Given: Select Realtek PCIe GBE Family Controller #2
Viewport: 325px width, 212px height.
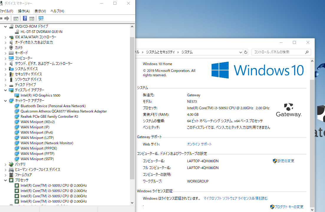Looking at the screenshot, I should (49, 117).
